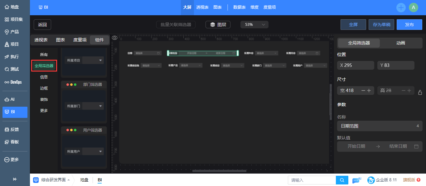Choose the 边框 component category

pyautogui.click(x=44, y=88)
